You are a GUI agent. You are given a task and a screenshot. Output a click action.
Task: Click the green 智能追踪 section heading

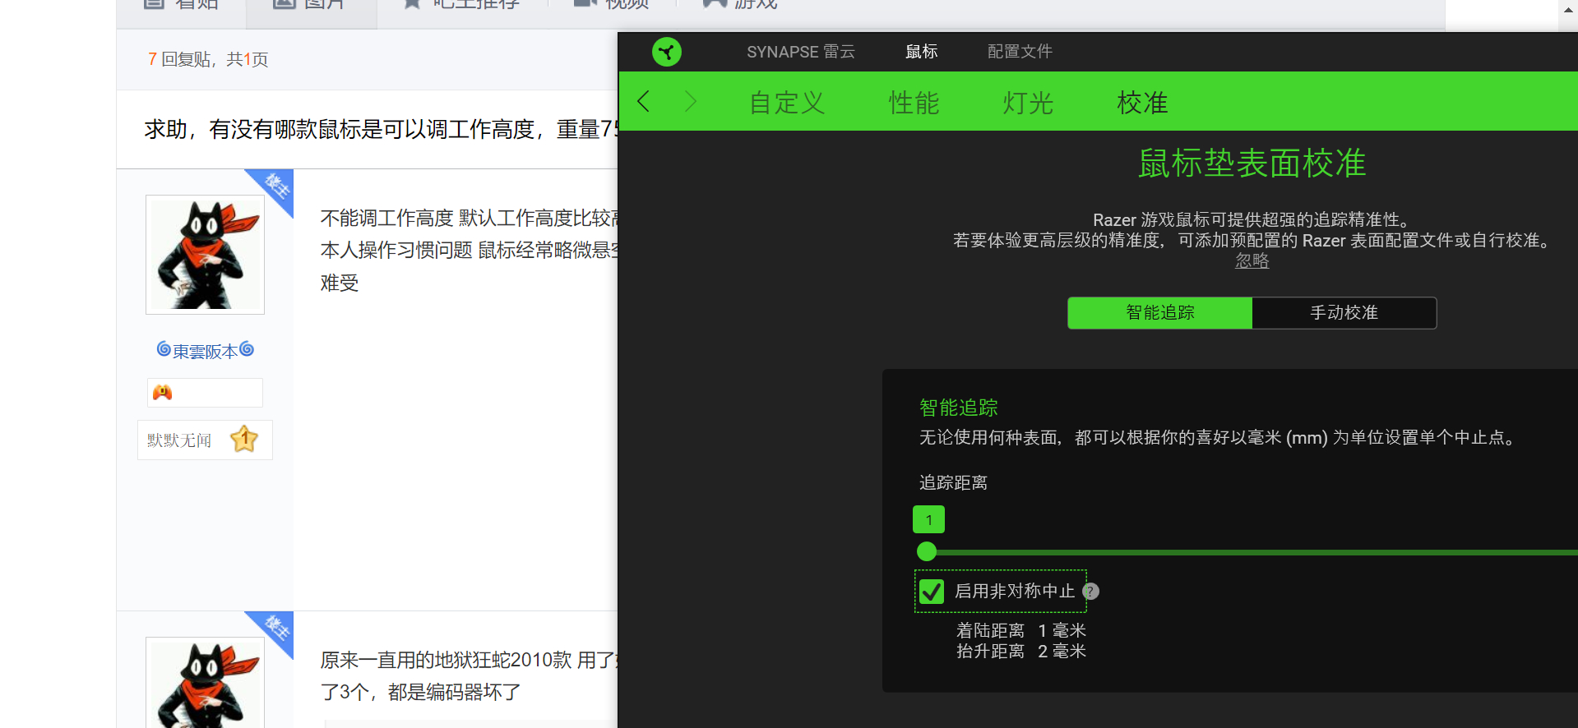click(x=959, y=408)
